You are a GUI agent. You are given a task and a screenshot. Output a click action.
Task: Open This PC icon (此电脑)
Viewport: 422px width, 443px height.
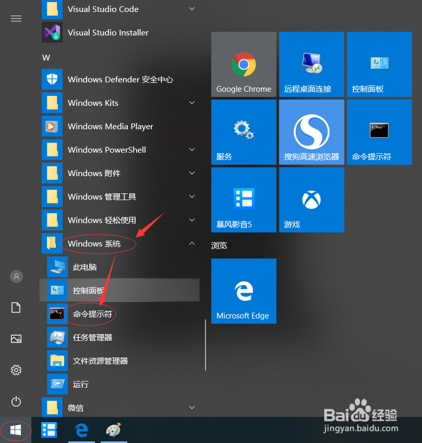pyautogui.click(x=57, y=267)
